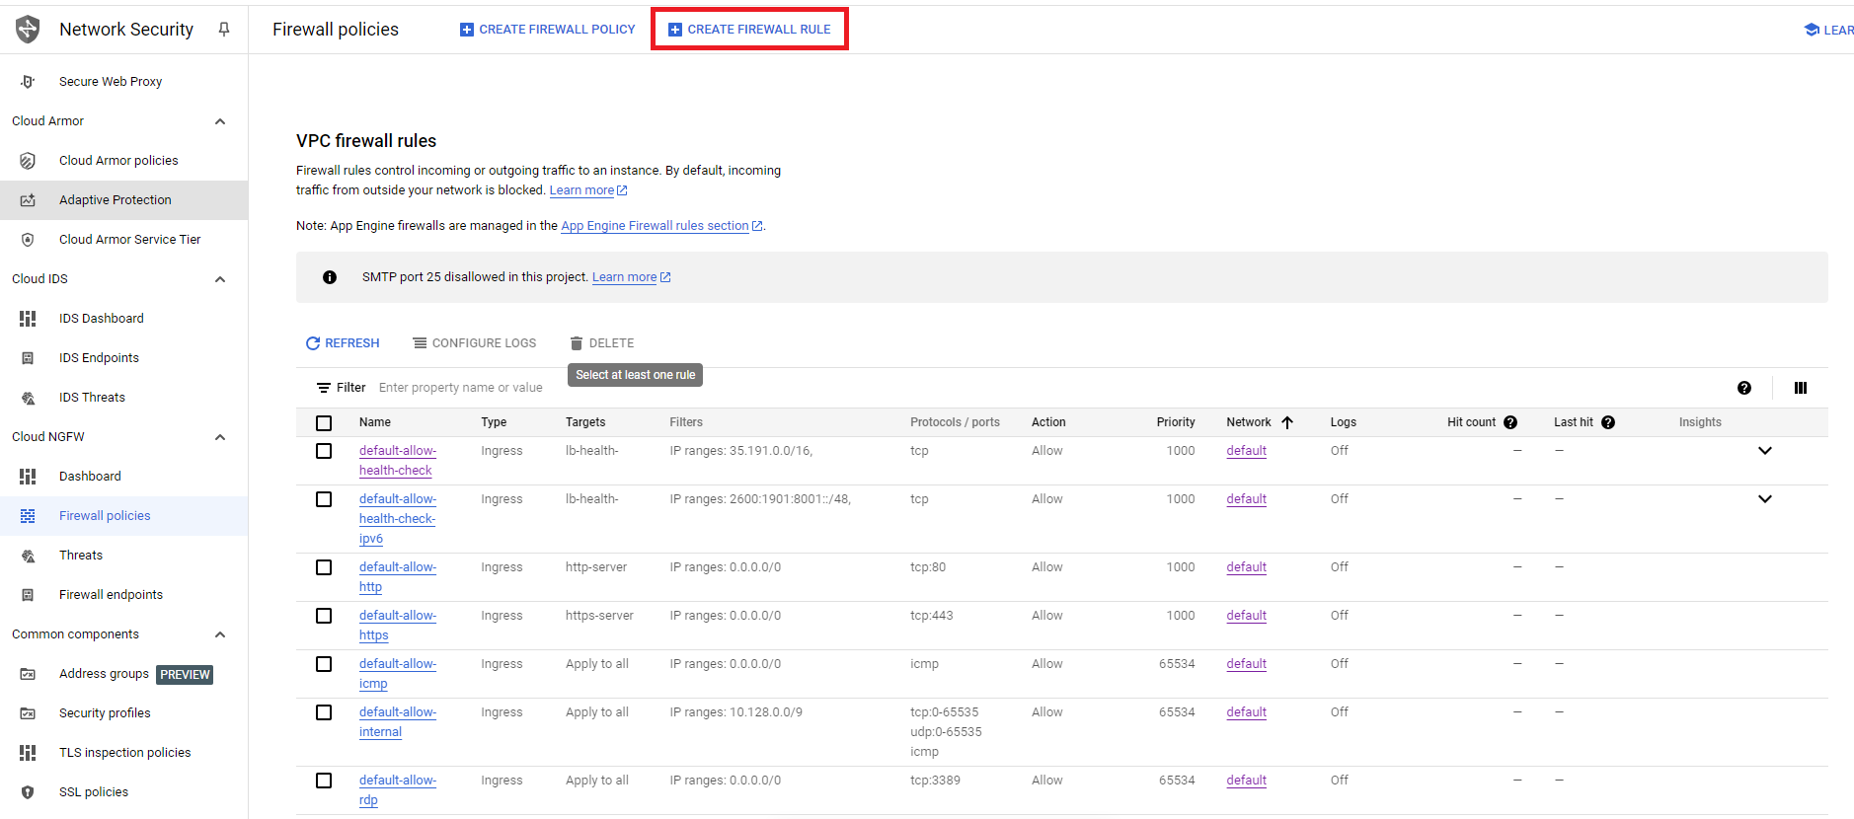Check the default-allow-http rule checkbox
1854x819 pixels.
[x=324, y=567]
